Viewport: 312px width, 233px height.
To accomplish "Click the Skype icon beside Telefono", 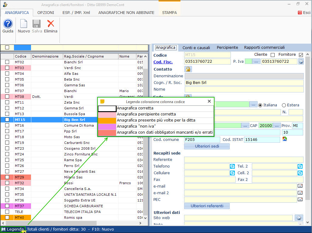I will 232,166.
